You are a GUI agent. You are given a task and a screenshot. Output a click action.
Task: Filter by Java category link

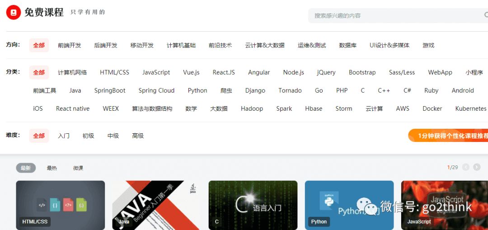[x=75, y=90]
